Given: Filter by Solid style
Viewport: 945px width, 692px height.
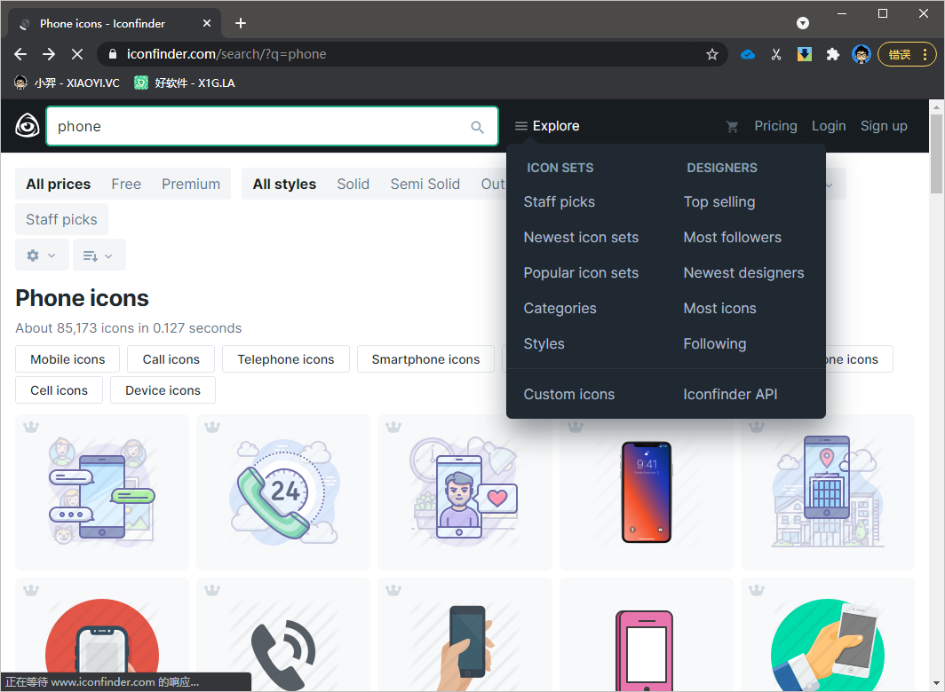Looking at the screenshot, I should tap(353, 184).
